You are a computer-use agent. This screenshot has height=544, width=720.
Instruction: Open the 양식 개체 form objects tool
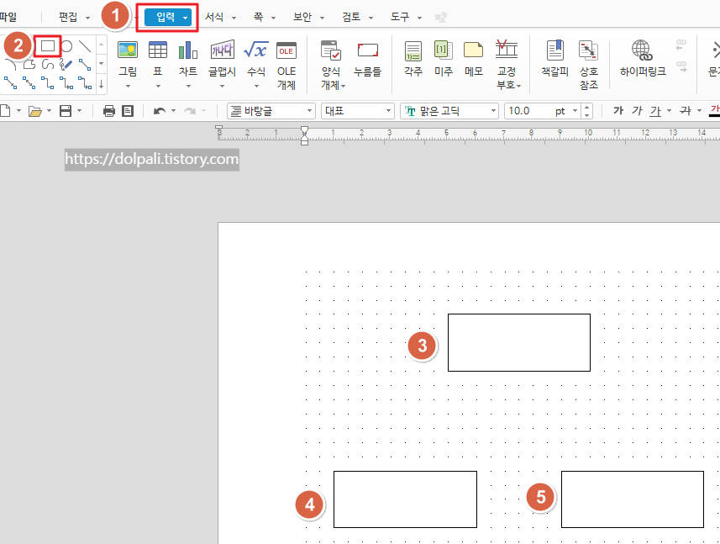tap(331, 66)
